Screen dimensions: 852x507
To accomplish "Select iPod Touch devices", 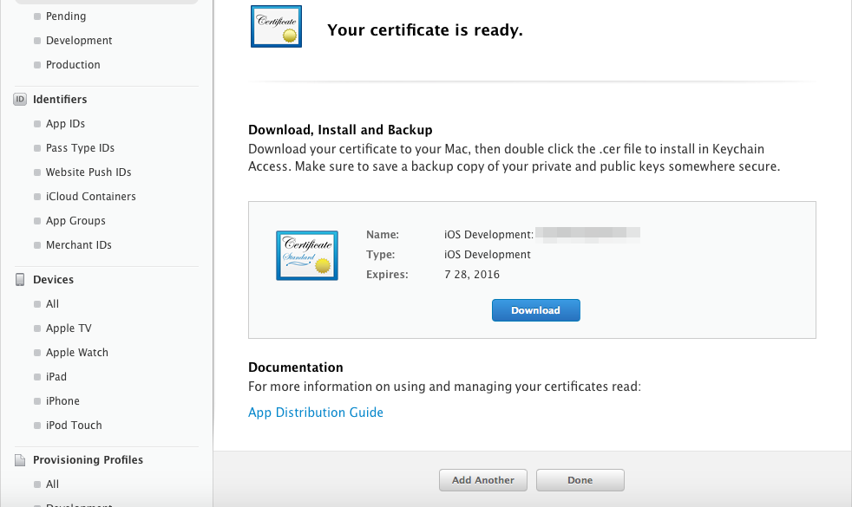I will (x=74, y=426).
